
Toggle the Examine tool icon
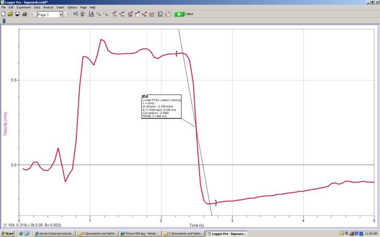[115, 14]
